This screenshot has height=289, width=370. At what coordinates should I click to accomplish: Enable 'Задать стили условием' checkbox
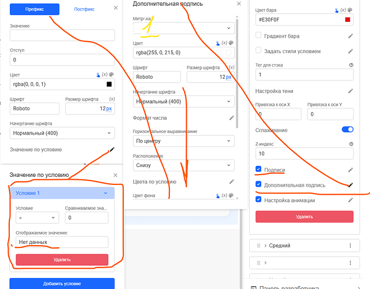258,51
